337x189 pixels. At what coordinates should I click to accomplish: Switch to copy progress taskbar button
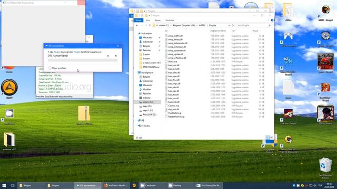pyautogui.click(x=87, y=185)
